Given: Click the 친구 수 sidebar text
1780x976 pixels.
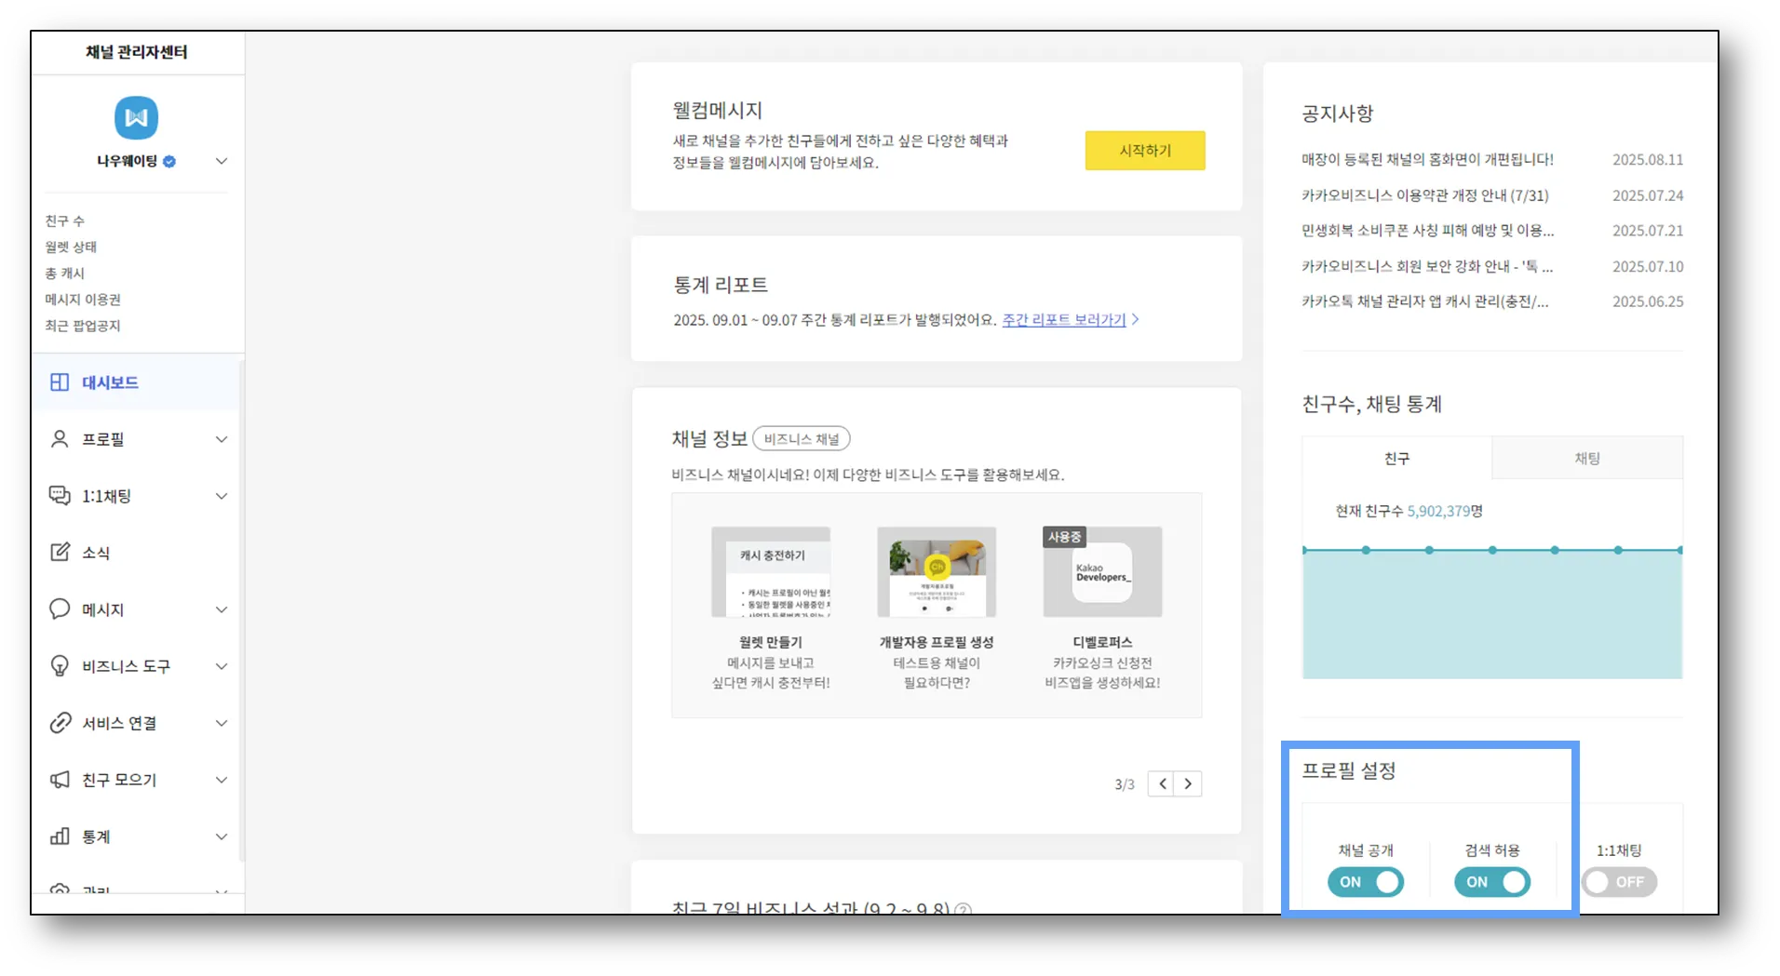Looking at the screenshot, I should point(65,221).
